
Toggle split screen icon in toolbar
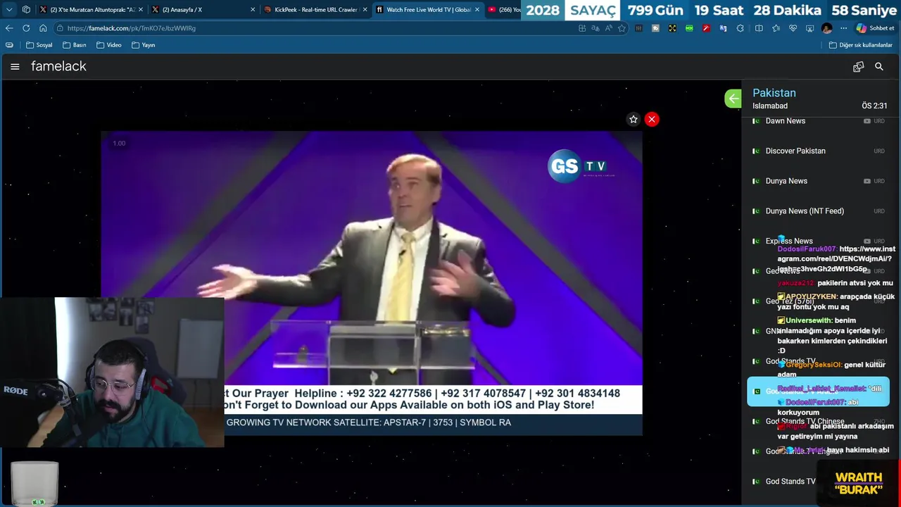click(x=759, y=28)
